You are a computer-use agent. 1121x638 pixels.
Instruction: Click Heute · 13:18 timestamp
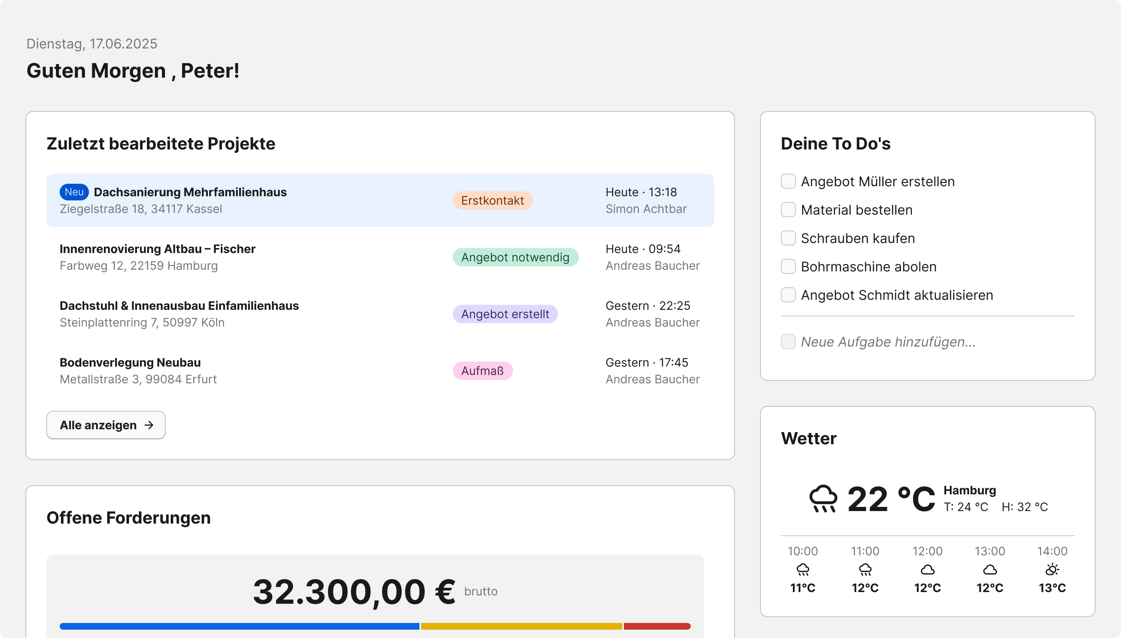coord(641,192)
